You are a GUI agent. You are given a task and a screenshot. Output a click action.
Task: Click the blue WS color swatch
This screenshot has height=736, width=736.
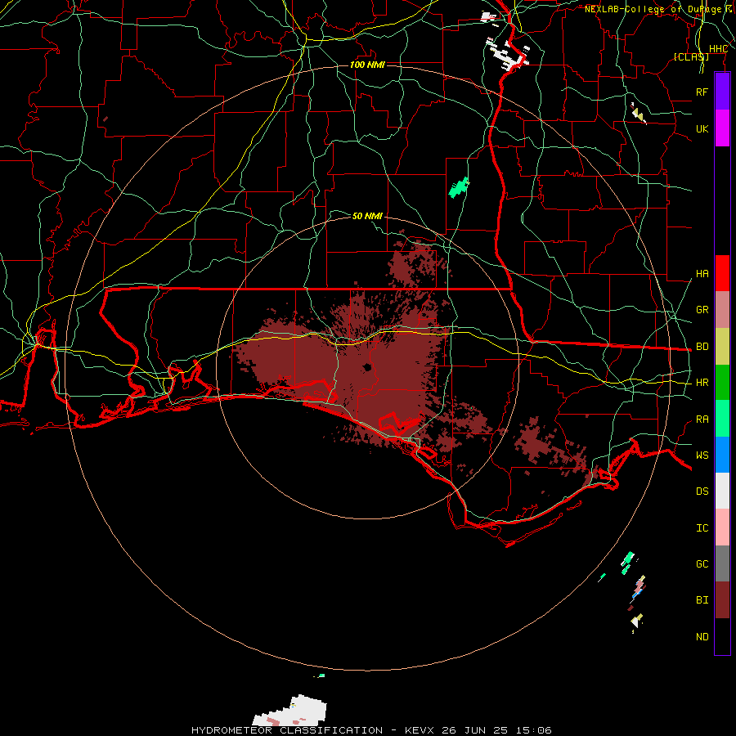click(722, 455)
